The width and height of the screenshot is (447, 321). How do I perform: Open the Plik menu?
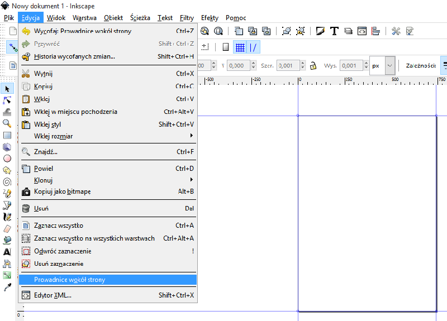(x=9, y=18)
